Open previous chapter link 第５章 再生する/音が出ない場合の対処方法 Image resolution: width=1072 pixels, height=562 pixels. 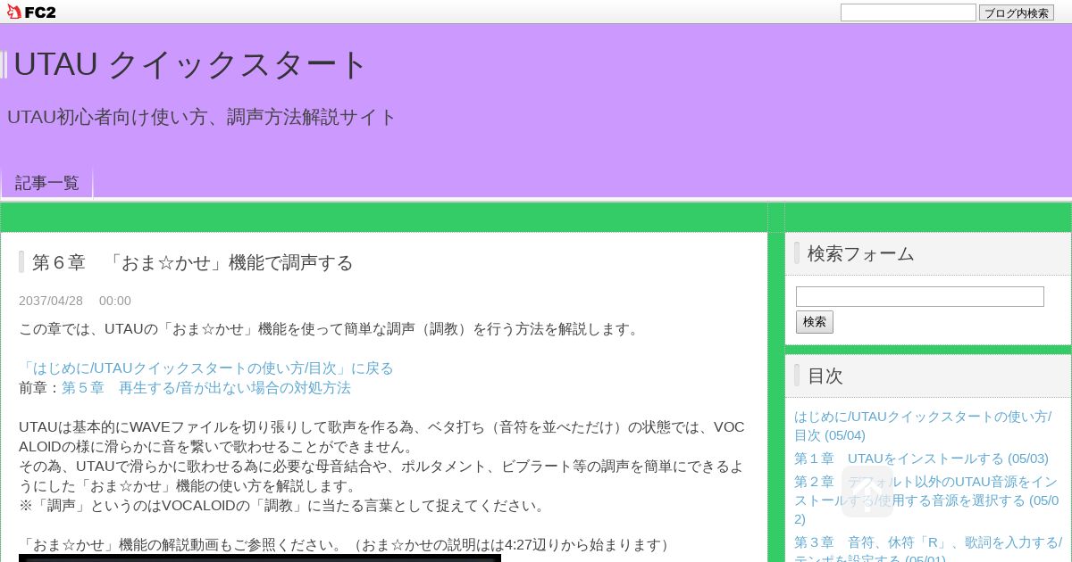point(206,387)
